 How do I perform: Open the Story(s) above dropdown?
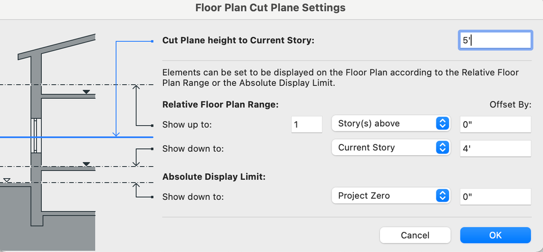click(x=390, y=124)
